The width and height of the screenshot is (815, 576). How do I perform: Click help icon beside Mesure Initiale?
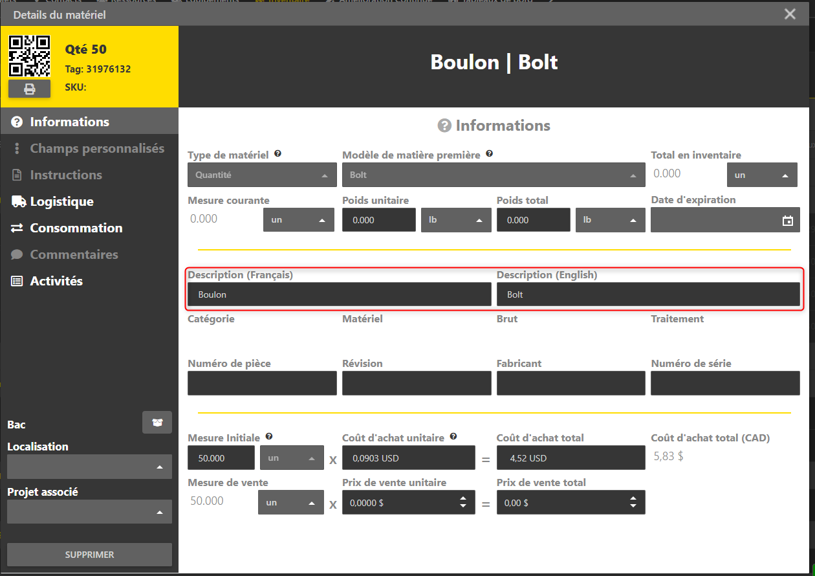[269, 437]
